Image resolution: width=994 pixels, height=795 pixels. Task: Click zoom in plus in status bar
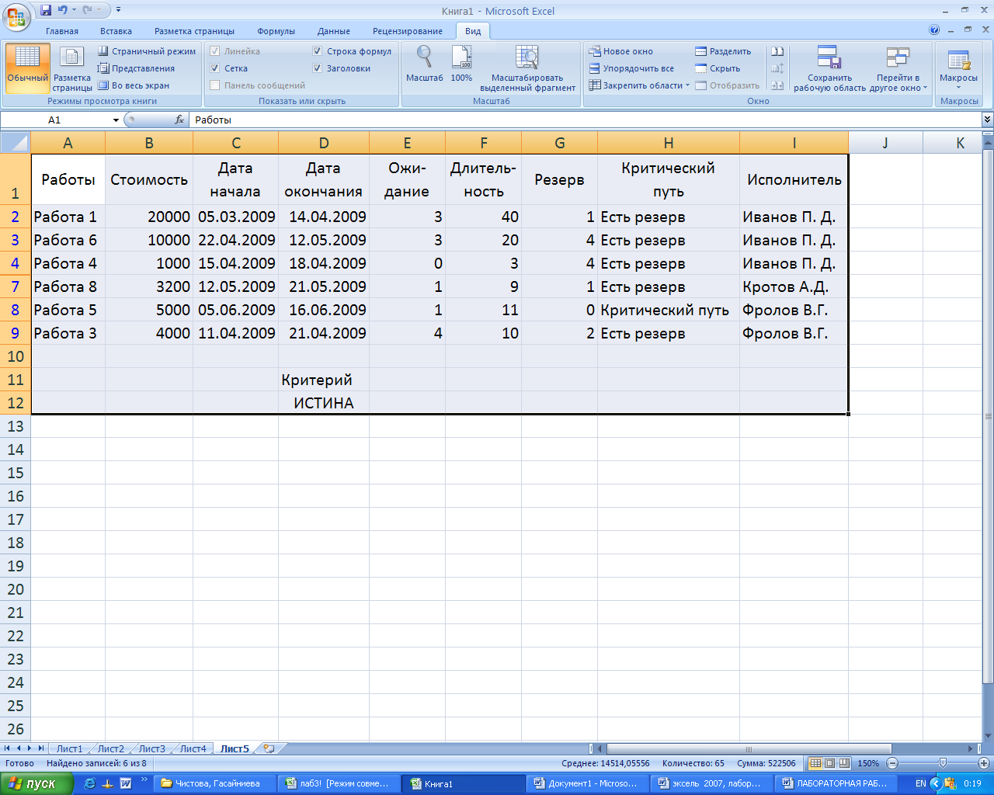coord(983,763)
